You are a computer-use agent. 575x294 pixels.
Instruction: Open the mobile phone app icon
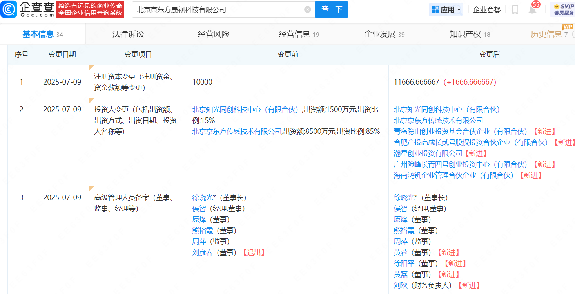tap(515, 10)
